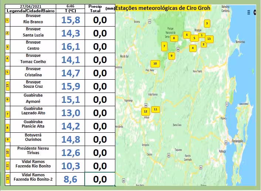Select map marker number 12

pyautogui.click(x=145, y=111)
